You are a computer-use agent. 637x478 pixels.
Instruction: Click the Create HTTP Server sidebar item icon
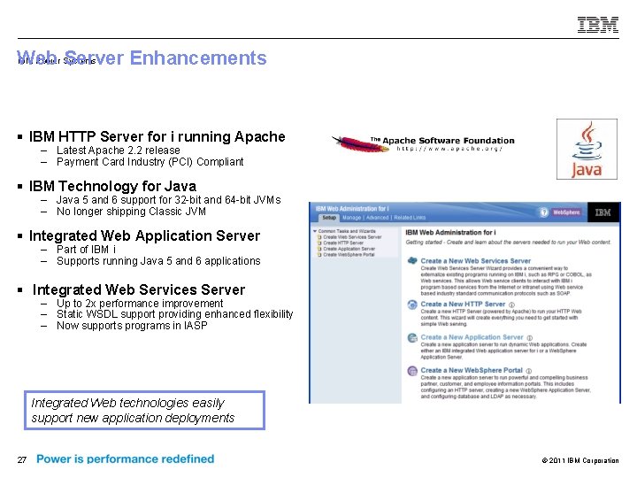pos(319,243)
